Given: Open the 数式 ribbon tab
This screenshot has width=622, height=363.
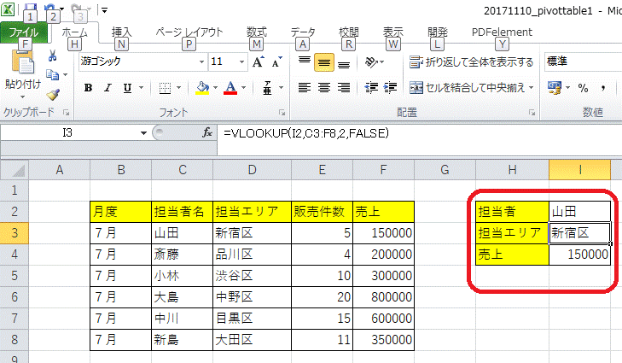Looking at the screenshot, I should pos(256,32).
